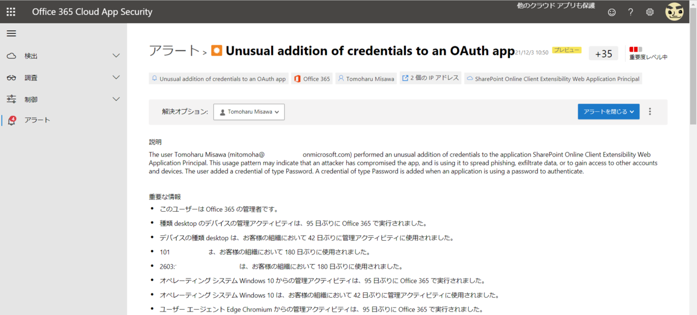Image resolution: width=697 pixels, height=315 pixels.
Task: Open the help question mark icon
Action: click(631, 12)
